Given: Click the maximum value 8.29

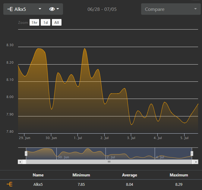Looking at the screenshot, I should click(x=179, y=185).
